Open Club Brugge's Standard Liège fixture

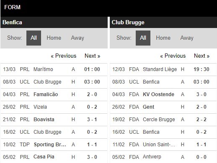pos(163,69)
